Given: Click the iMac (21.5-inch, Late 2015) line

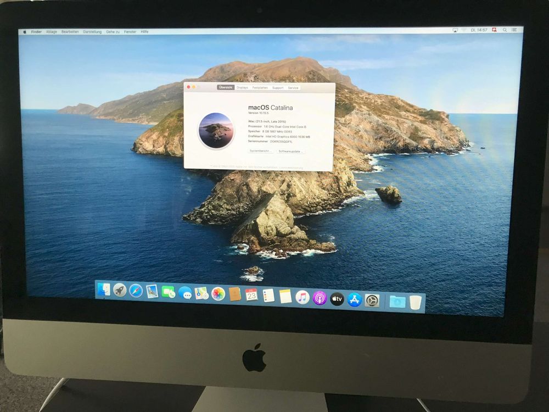Looking at the screenshot, I should [x=267, y=121].
